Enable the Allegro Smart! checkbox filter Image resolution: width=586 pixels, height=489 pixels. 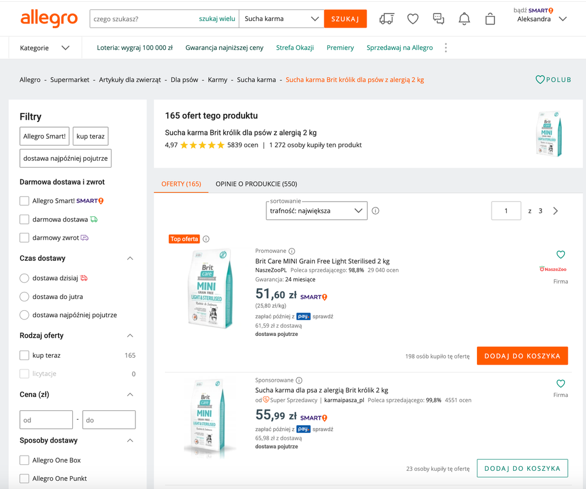(25, 201)
